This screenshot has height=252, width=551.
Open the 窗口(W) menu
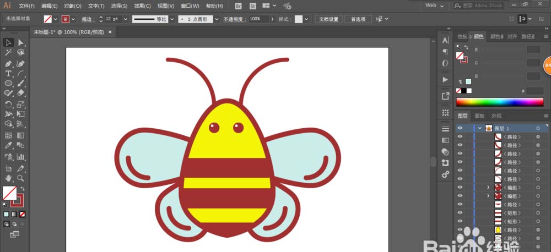pyautogui.click(x=190, y=6)
